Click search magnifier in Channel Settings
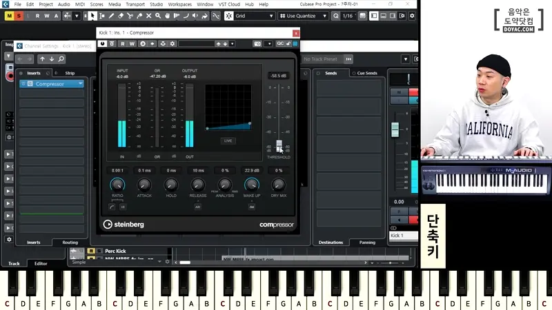Image resolution: width=552 pixels, height=310 pixels. (61, 59)
